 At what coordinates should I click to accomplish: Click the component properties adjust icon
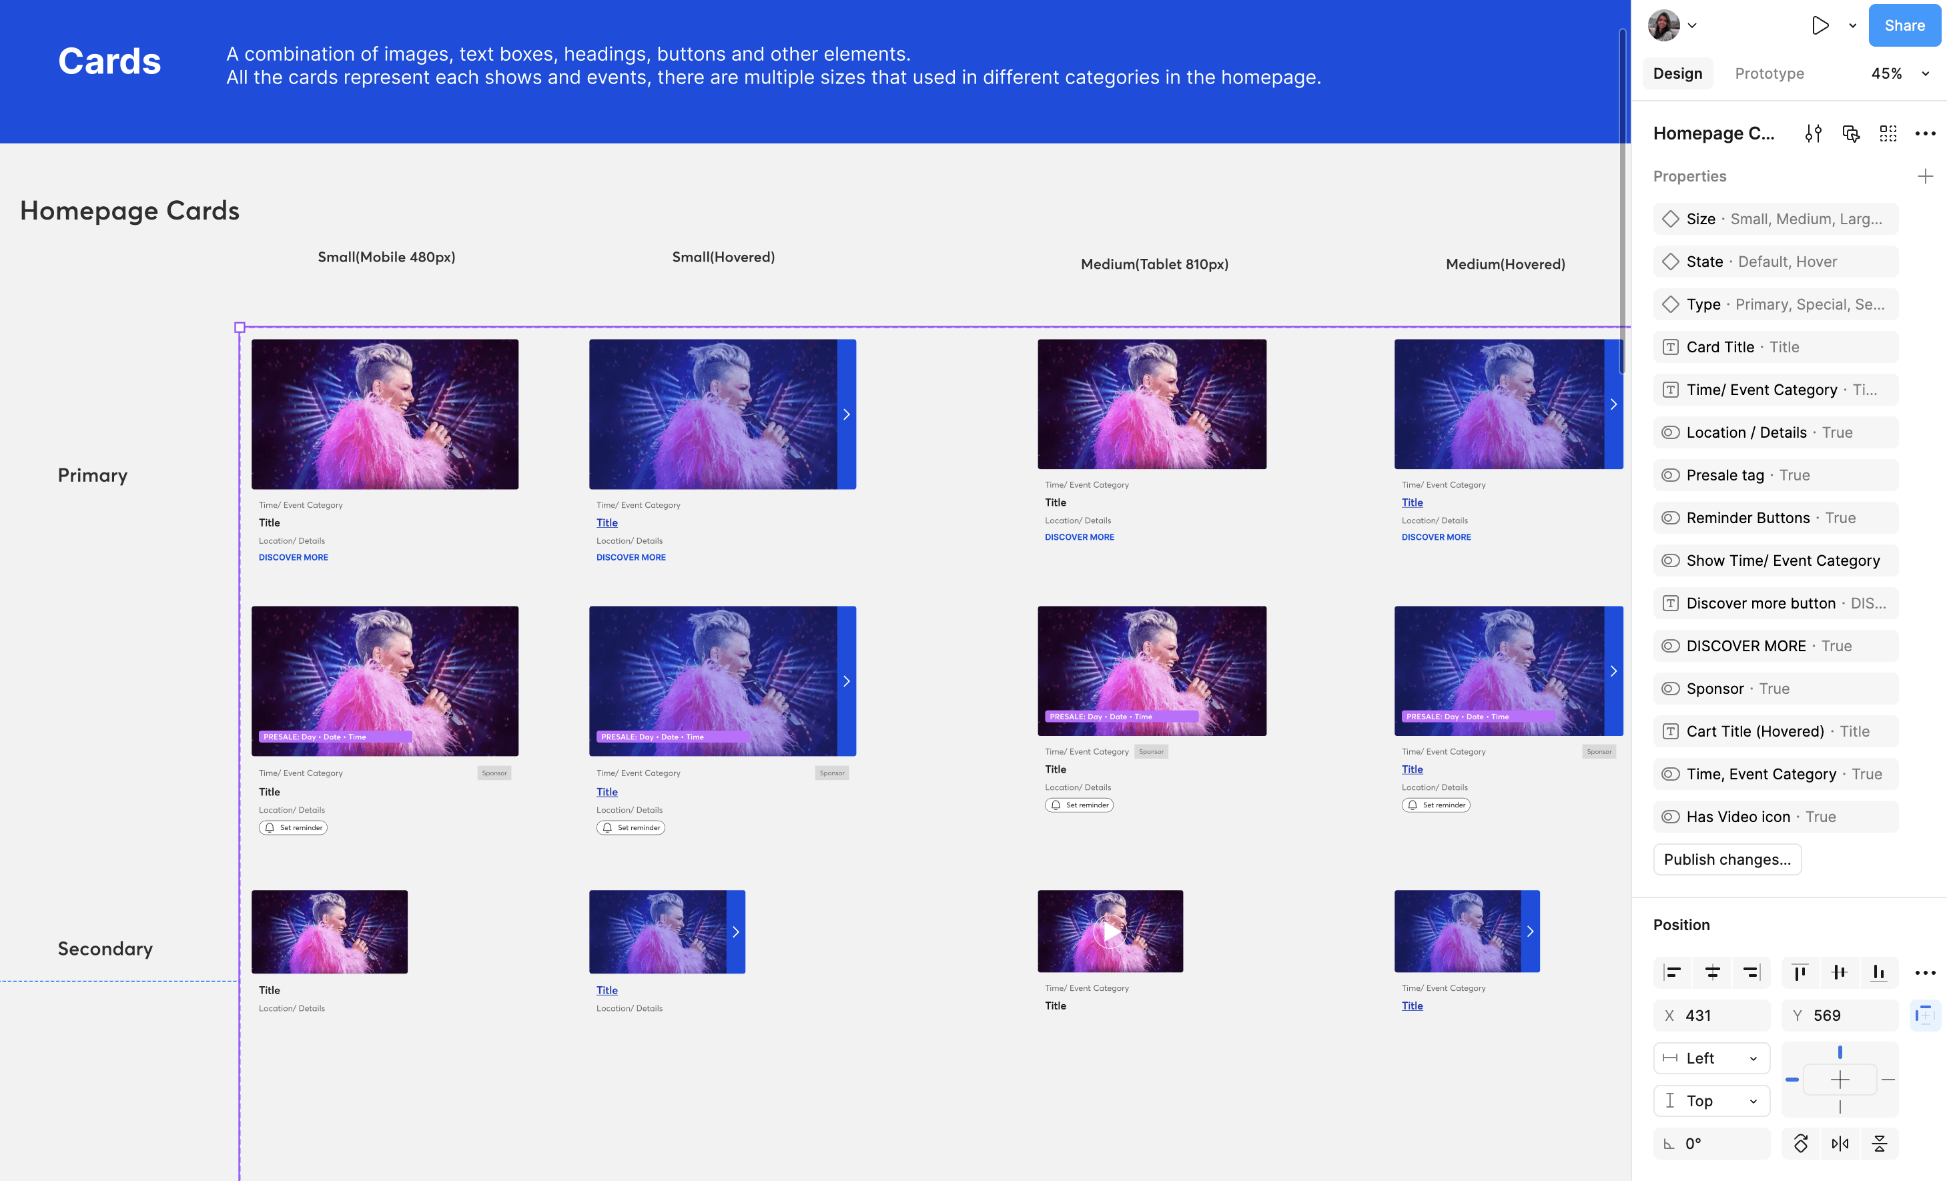click(x=1813, y=133)
